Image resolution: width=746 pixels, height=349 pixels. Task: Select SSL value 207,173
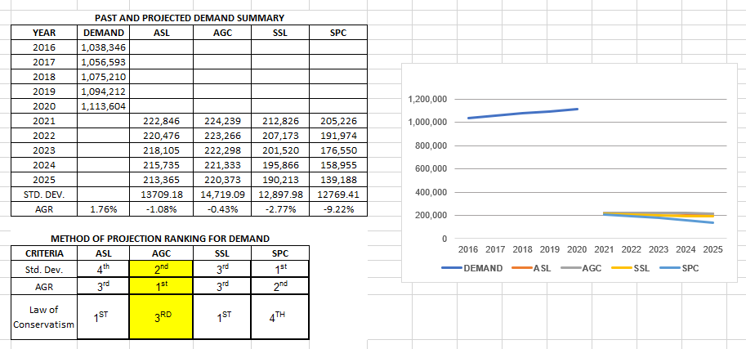tap(280, 136)
